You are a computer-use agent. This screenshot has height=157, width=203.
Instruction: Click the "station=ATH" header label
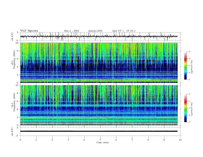(95, 31)
